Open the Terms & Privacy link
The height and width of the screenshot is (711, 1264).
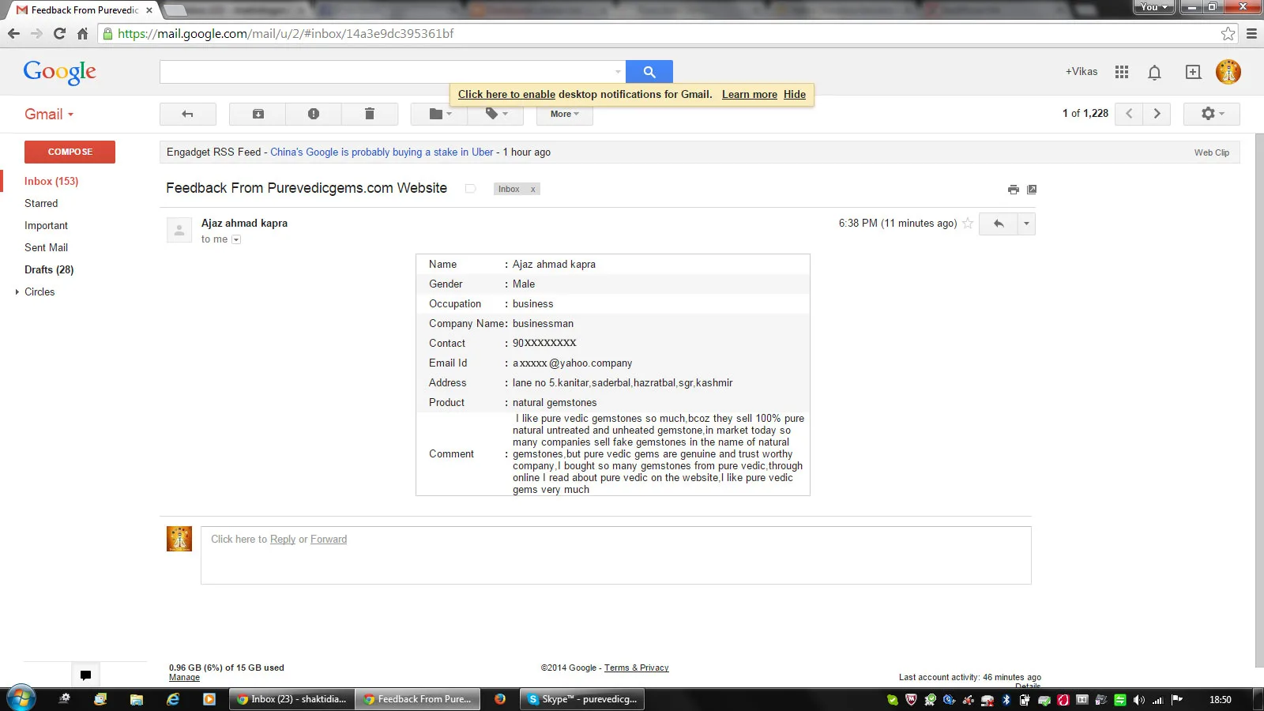pyautogui.click(x=637, y=668)
